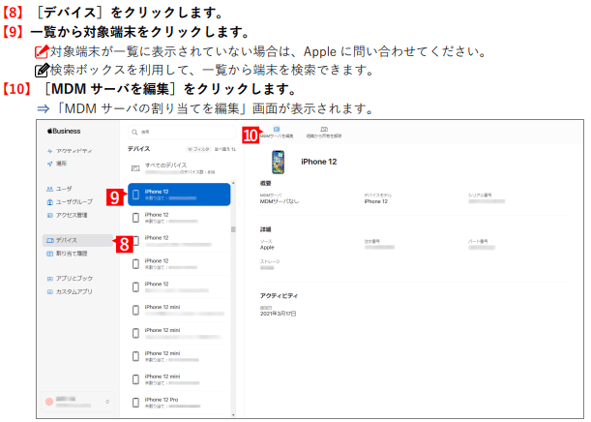The width and height of the screenshot is (591, 422).
Task: Open the 並べ替え sort options
Action: [x=225, y=149]
